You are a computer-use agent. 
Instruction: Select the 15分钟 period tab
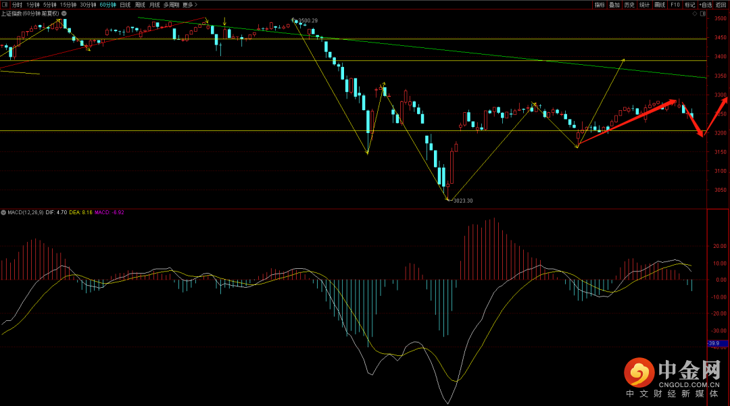click(x=68, y=5)
